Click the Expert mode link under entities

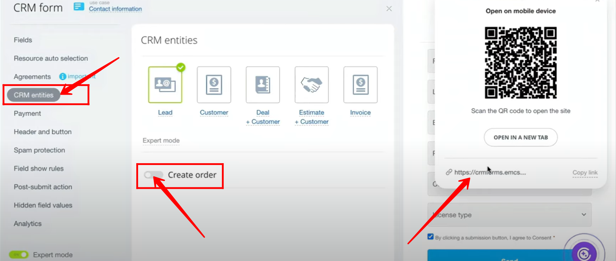coord(161,141)
